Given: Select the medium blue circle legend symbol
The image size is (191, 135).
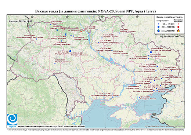Looking at the screenshot, I should (x=159, y=27).
